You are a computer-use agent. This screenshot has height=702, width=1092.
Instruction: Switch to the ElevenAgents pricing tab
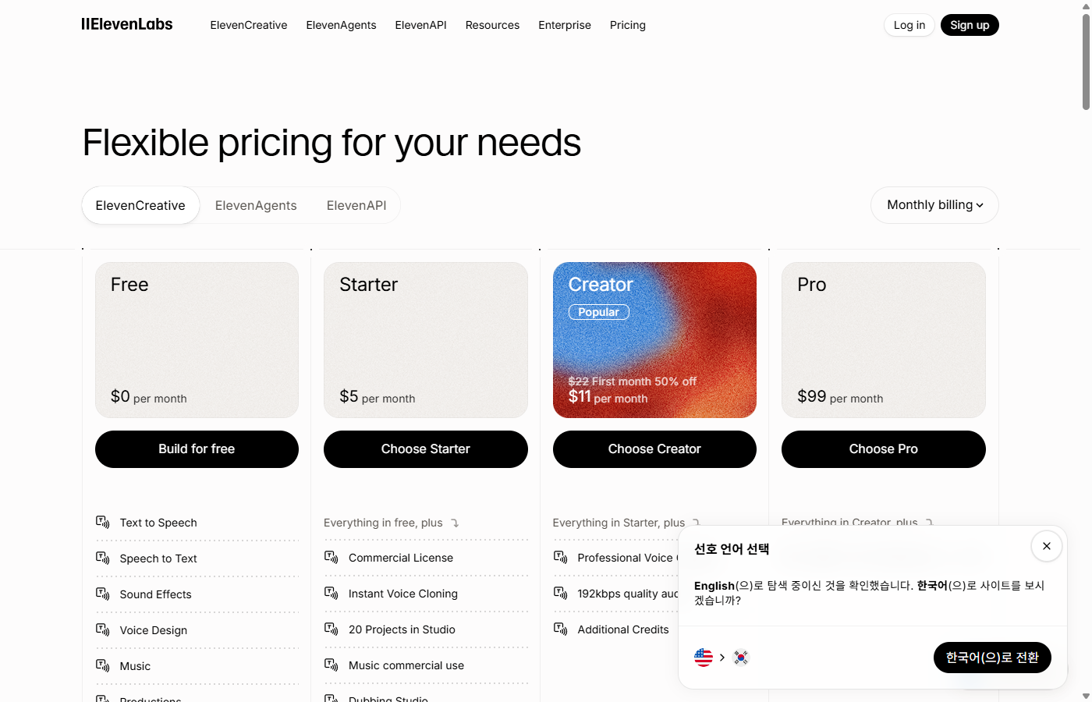256,205
